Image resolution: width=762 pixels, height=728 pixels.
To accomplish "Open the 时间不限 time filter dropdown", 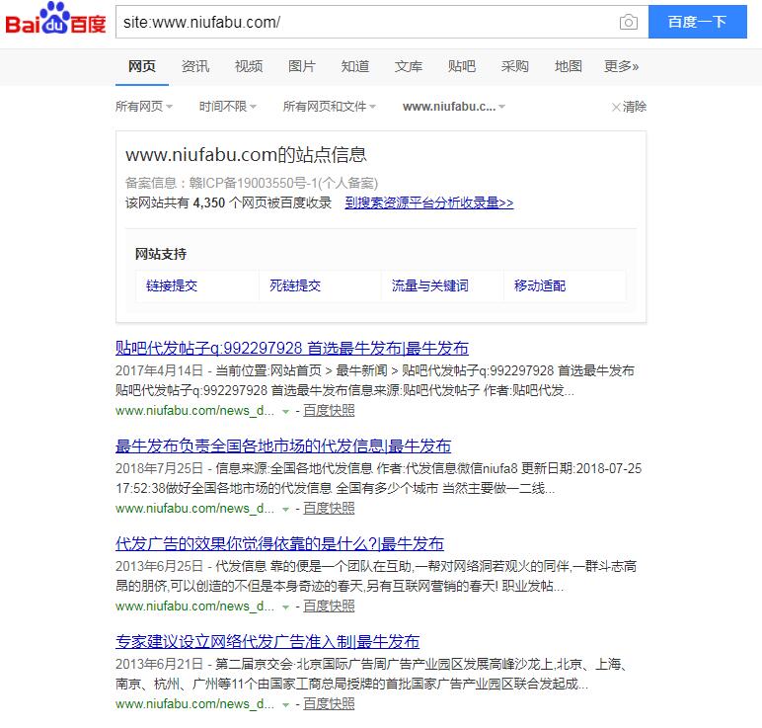I will [x=227, y=106].
